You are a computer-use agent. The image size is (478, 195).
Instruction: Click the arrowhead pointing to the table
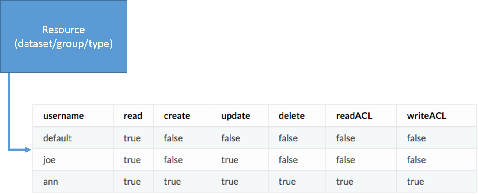[28, 150]
